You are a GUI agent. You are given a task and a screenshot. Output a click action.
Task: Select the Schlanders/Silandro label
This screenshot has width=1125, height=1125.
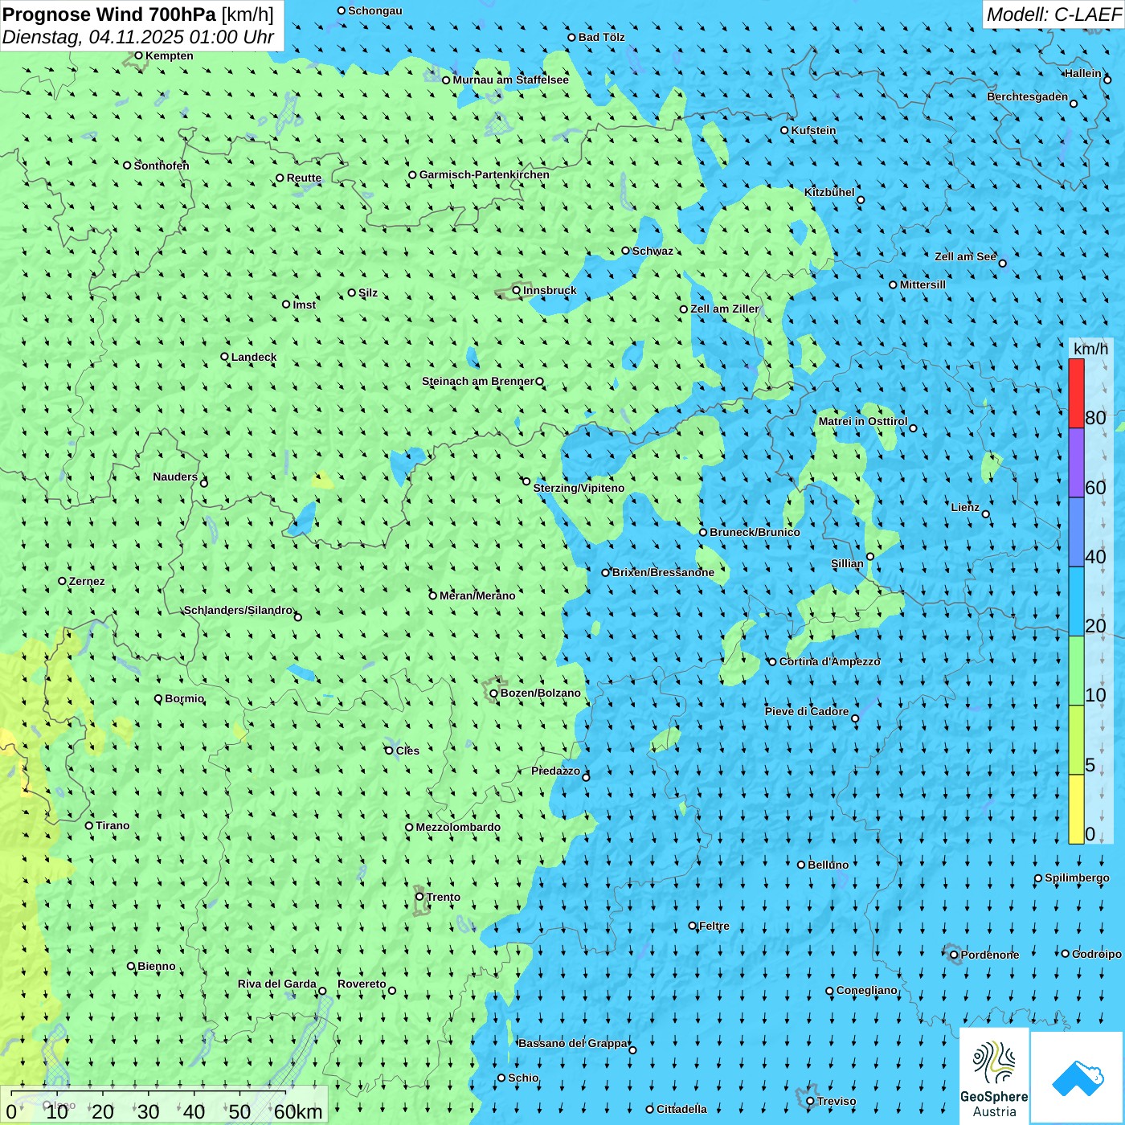click(x=239, y=610)
